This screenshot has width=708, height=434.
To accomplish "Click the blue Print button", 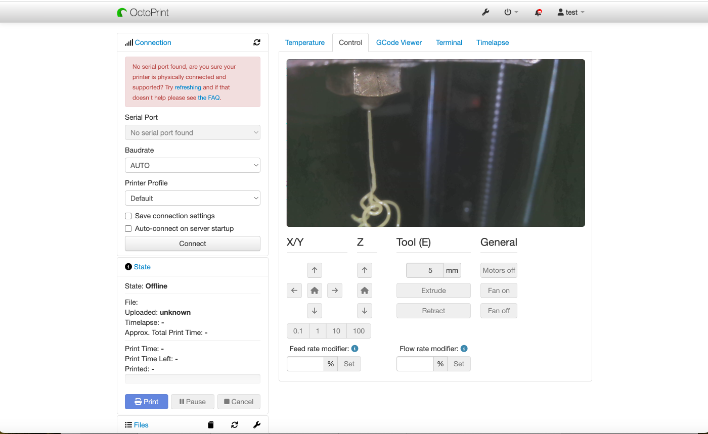I will [146, 402].
